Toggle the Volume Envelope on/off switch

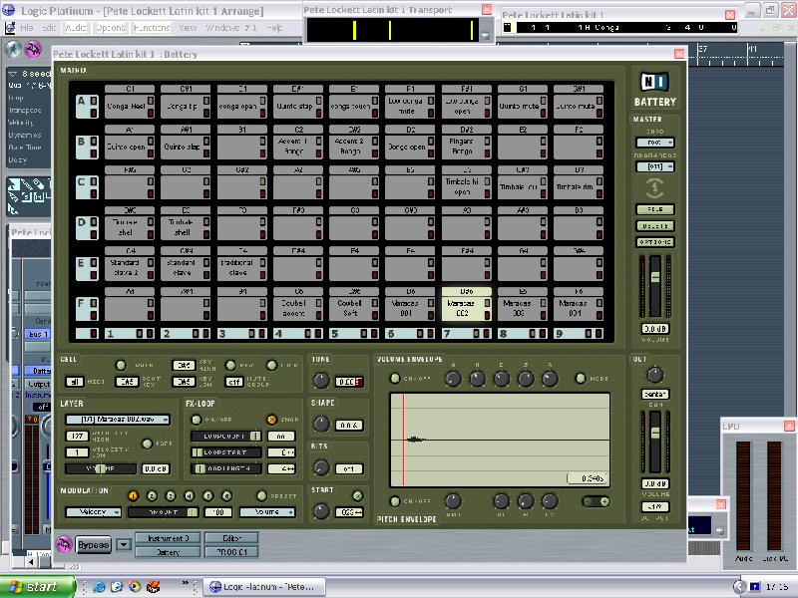pyautogui.click(x=394, y=379)
